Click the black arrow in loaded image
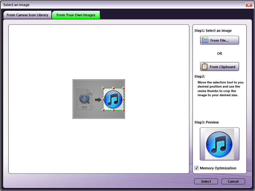The height and width of the screenshot is (191, 255). (x=98, y=100)
